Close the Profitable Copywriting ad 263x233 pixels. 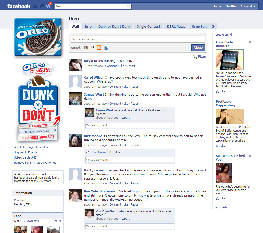click(x=250, y=102)
